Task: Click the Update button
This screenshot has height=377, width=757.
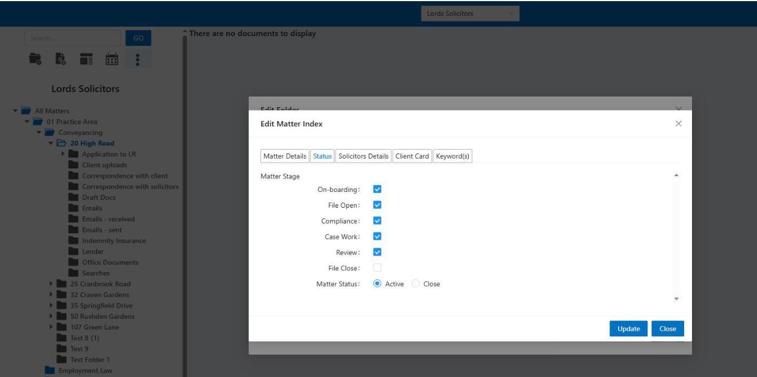Action: point(628,328)
